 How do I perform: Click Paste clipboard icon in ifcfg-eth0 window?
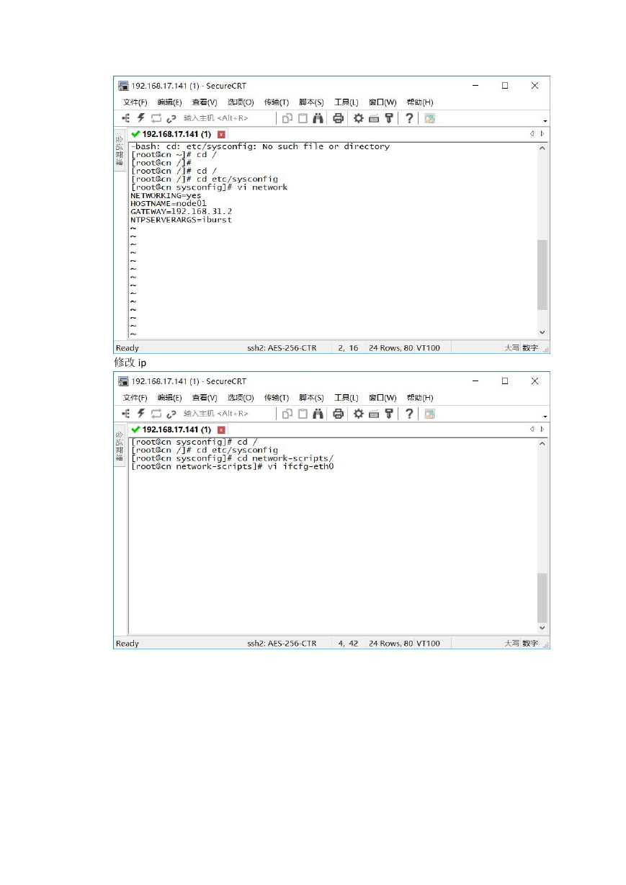point(303,414)
